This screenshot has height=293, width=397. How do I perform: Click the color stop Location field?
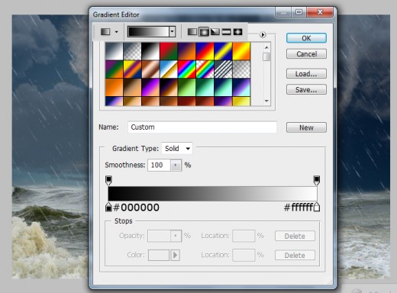click(244, 255)
